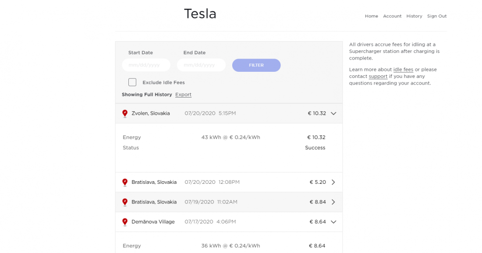Screen dimensions: 482x253
Task: Click the Energy label in Zvolen details
Action: (x=131, y=137)
